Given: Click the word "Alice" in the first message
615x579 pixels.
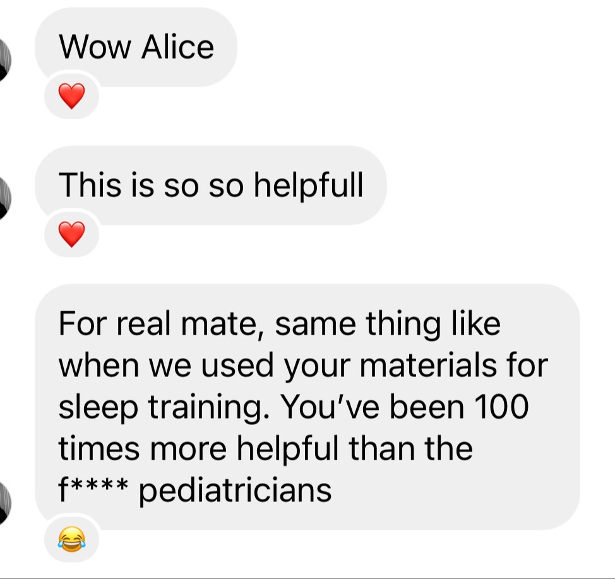Looking at the screenshot, I should tap(177, 47).
